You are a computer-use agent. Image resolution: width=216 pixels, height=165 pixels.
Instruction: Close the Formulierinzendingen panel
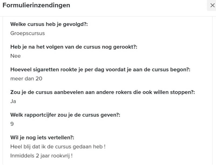[x=212, y=5]
